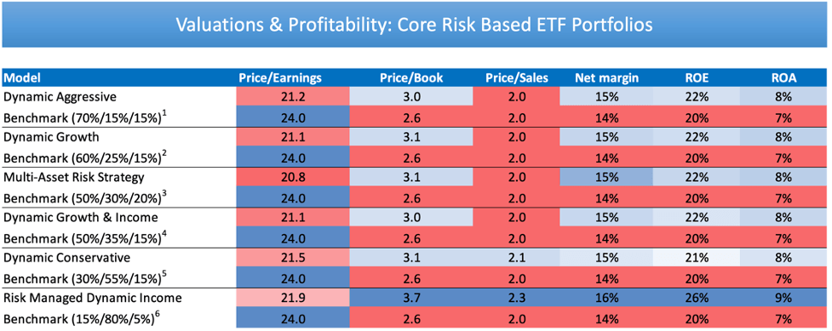Click the 26% ROE cell
The image size is (832, 331).
click(x=695, y=299)
